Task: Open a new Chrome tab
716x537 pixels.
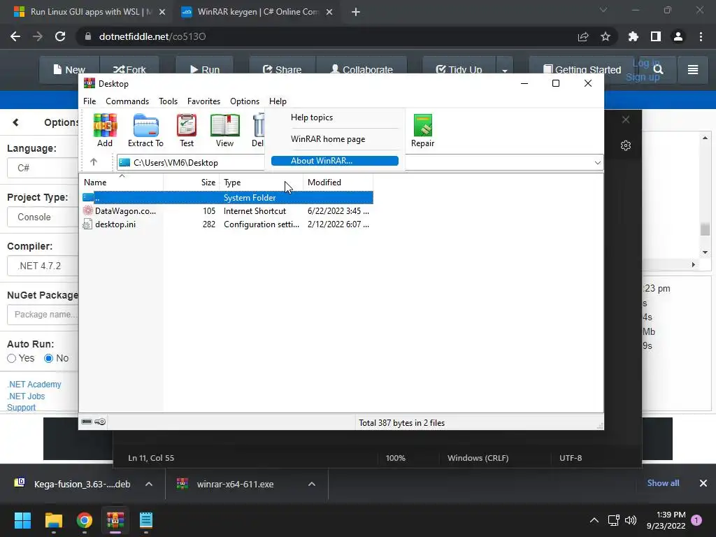Action: (x=356, y=12)
